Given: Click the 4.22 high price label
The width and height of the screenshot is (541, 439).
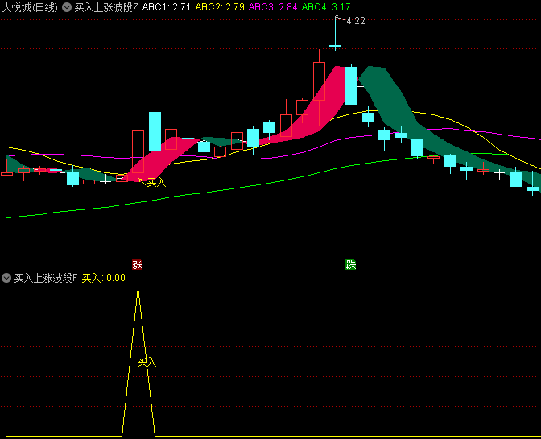Looking at the screenshot, I should pos(355,21).
